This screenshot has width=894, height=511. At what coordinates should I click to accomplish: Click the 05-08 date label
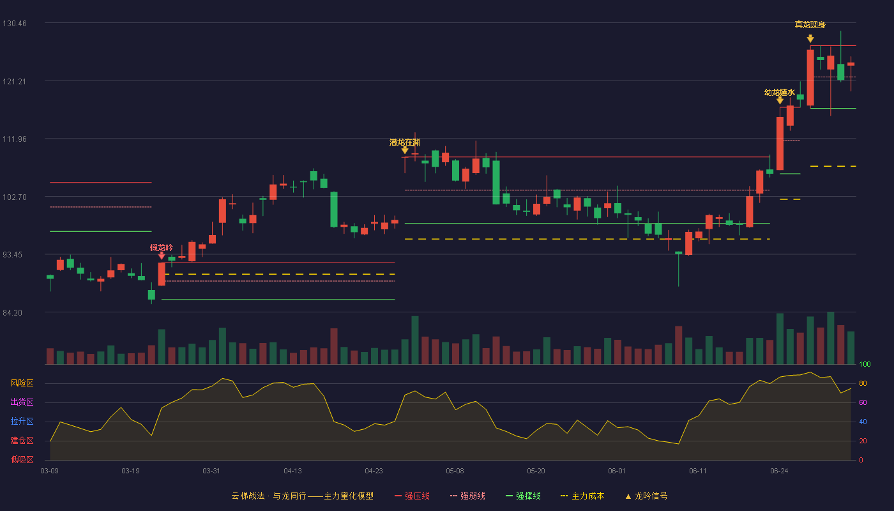[x=455, y=471]
